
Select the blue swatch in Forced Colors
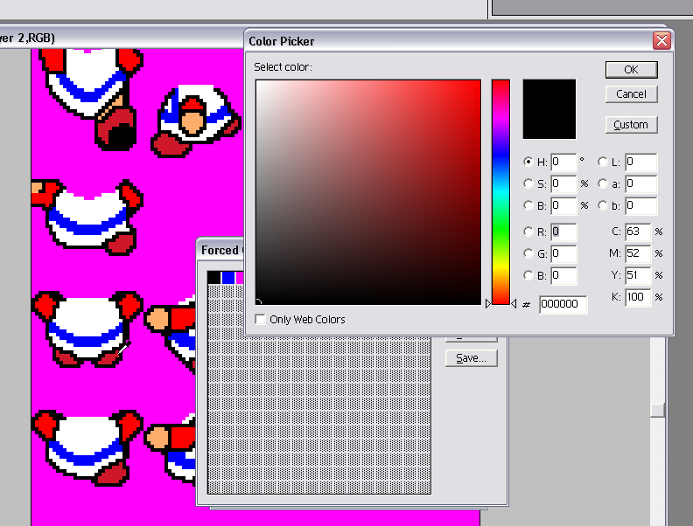pyautogui.click(x=227, y=278)
